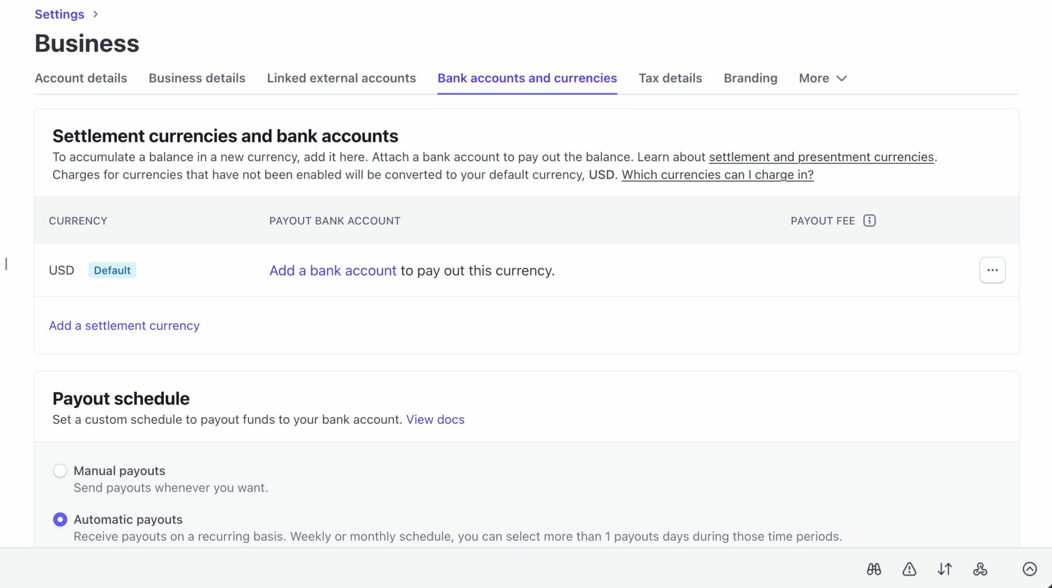Select the Manual payouts radio button

[60, 471]
